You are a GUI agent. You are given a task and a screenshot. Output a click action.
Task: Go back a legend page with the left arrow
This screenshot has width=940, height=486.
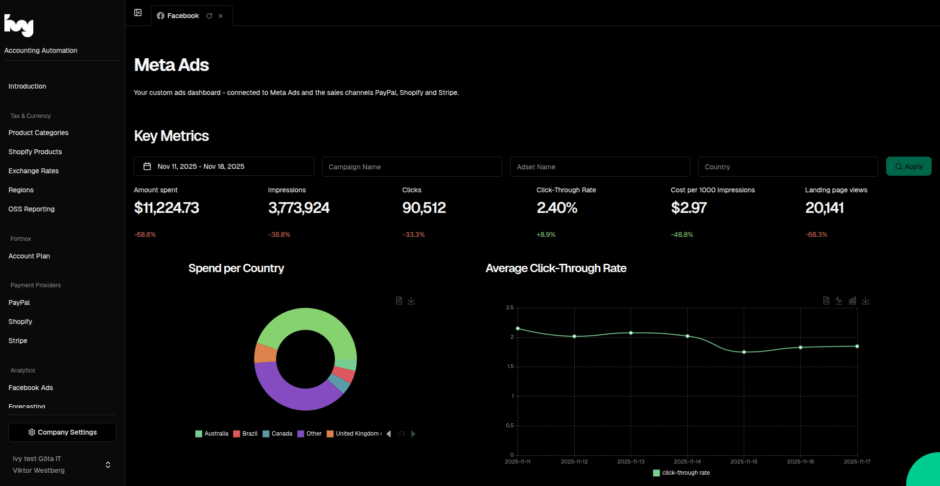coord(388,434)
